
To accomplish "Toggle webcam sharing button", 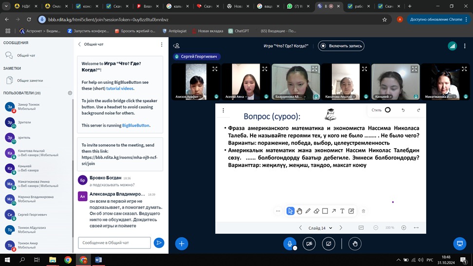I will tap(309, 244).
